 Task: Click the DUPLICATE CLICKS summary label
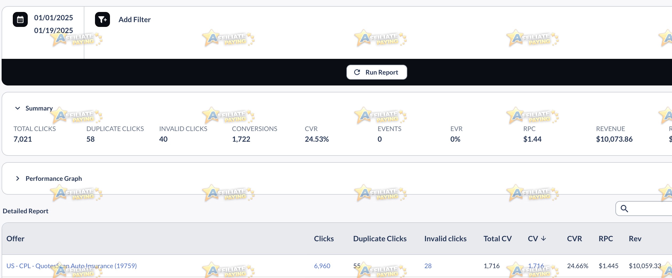click(115, 129)
